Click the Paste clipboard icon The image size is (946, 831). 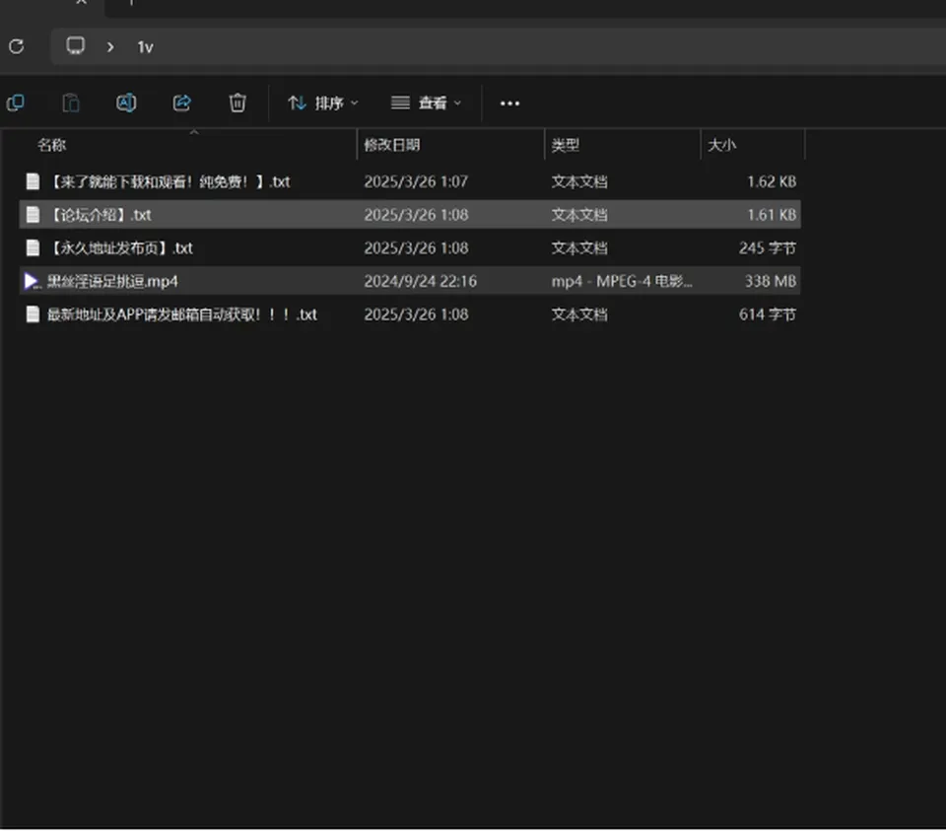tap(71, 104)
